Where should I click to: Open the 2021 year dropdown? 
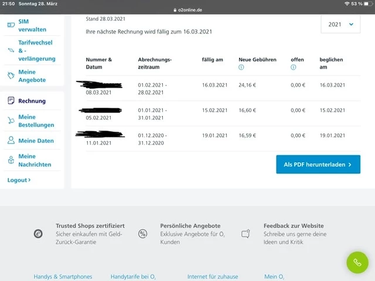(340, 24)
